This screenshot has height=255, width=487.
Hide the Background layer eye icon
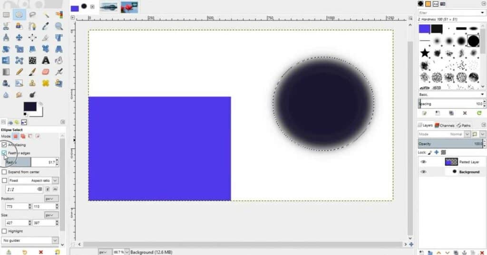click(x=423, y=172)
